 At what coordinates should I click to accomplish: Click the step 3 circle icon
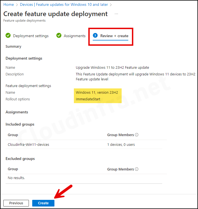(x=95, y=35)
